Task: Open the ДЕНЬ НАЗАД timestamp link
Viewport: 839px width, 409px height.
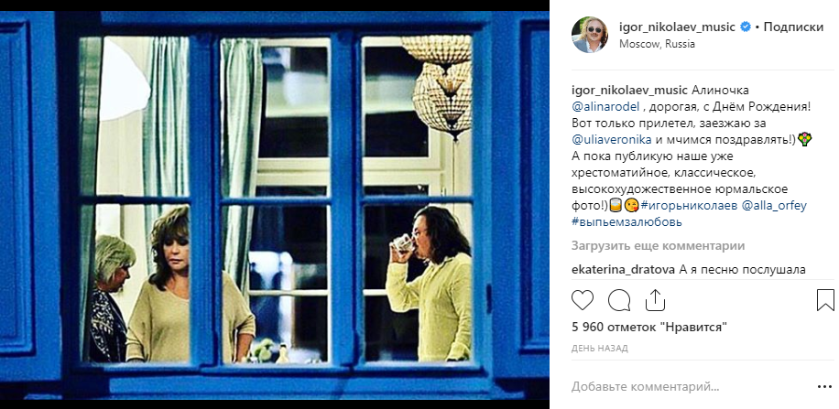Action: click(599, 348)
